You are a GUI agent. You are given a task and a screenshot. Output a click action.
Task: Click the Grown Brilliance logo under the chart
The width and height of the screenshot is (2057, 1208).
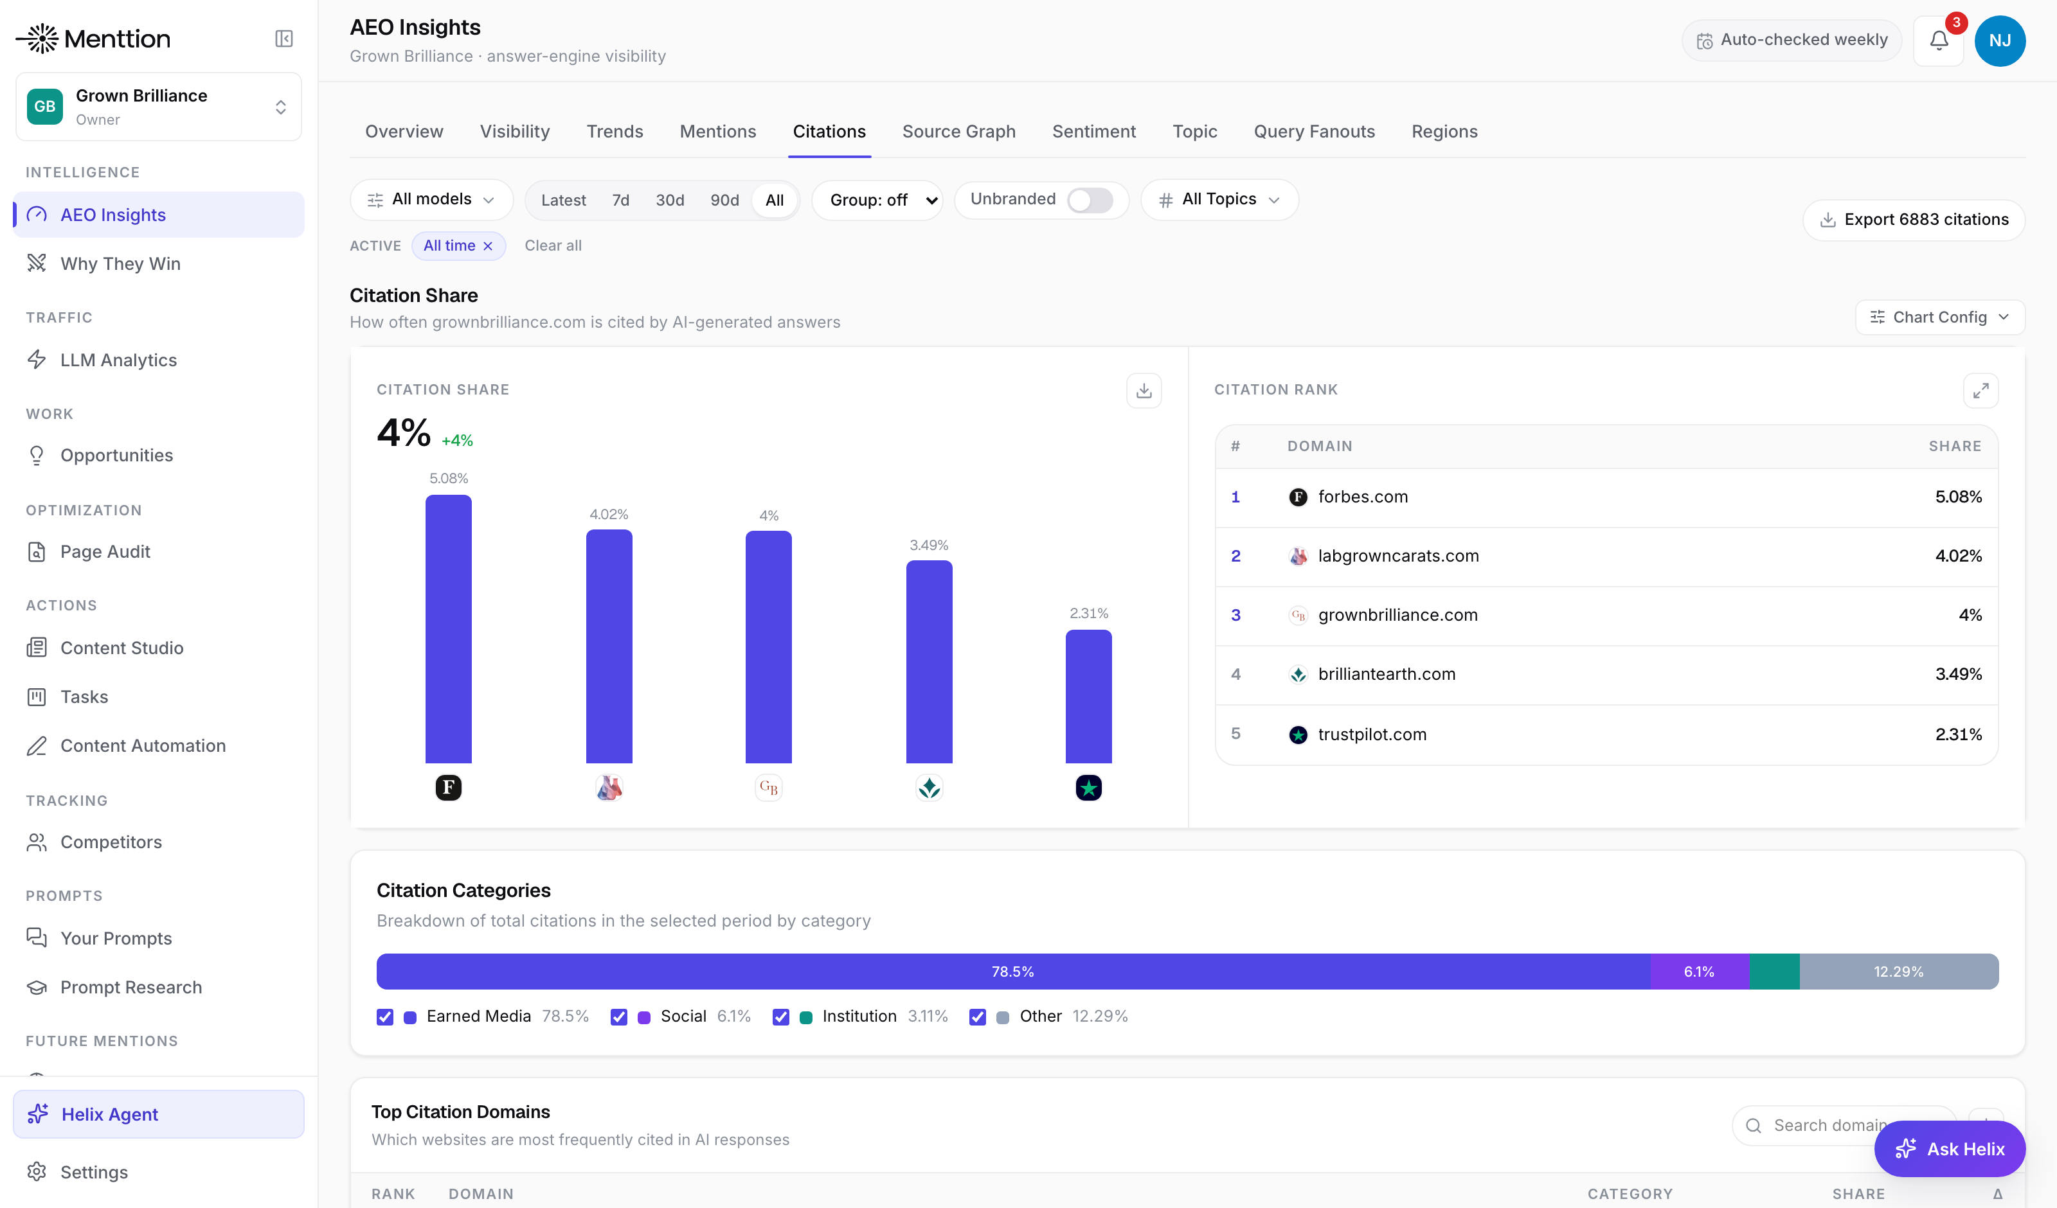768,788
